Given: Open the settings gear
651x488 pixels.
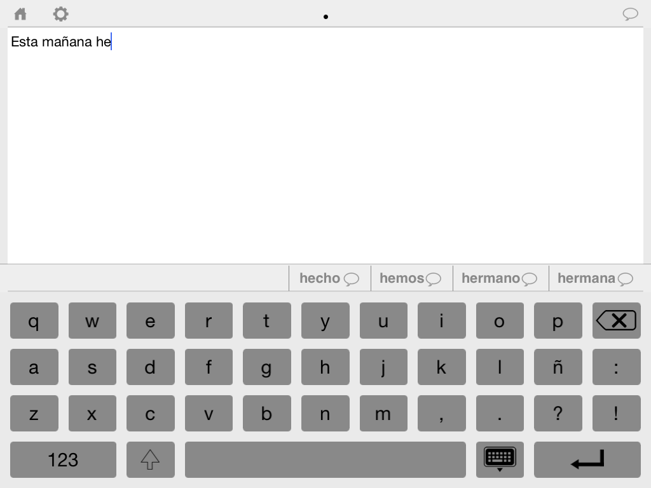Looking at the screenshot, I should click(60, 14).
